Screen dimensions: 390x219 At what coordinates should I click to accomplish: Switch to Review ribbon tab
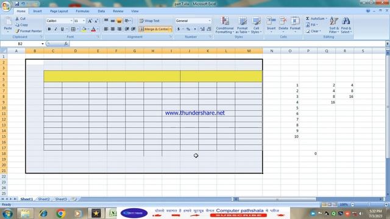[118, 11]
